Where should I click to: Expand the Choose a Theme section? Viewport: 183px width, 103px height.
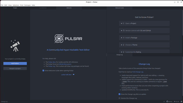(x=144, y=45)
